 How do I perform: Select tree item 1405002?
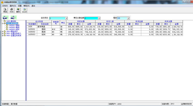[14, 27]
